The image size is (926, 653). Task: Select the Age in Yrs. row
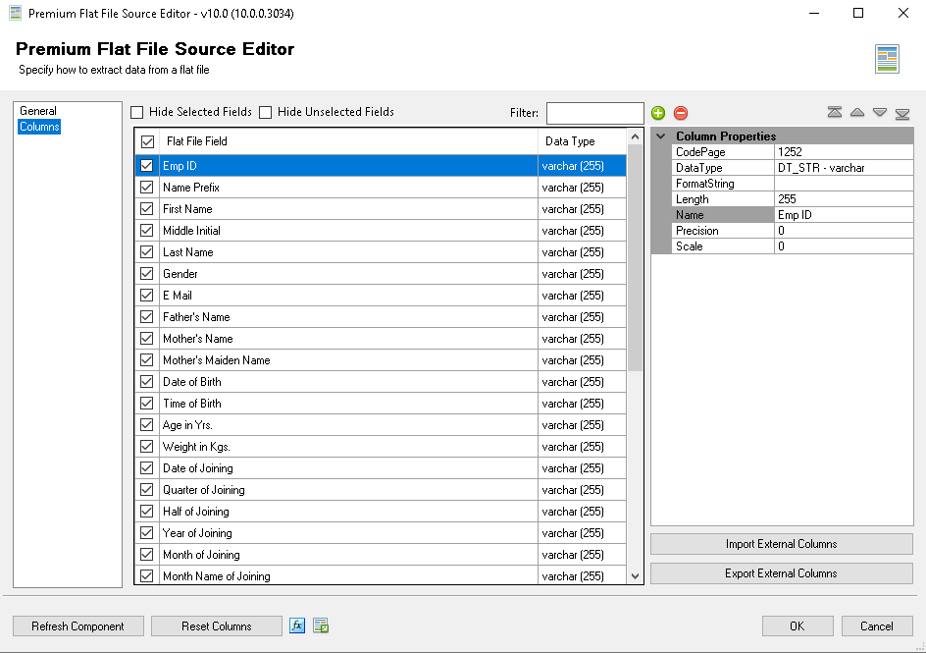(x=381, y=425)
